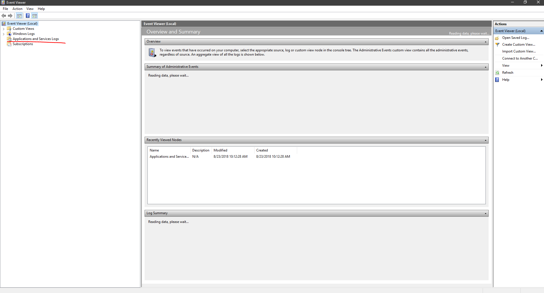
Task: Click the Overview section info icon
Action: click(x=152, y=52)
